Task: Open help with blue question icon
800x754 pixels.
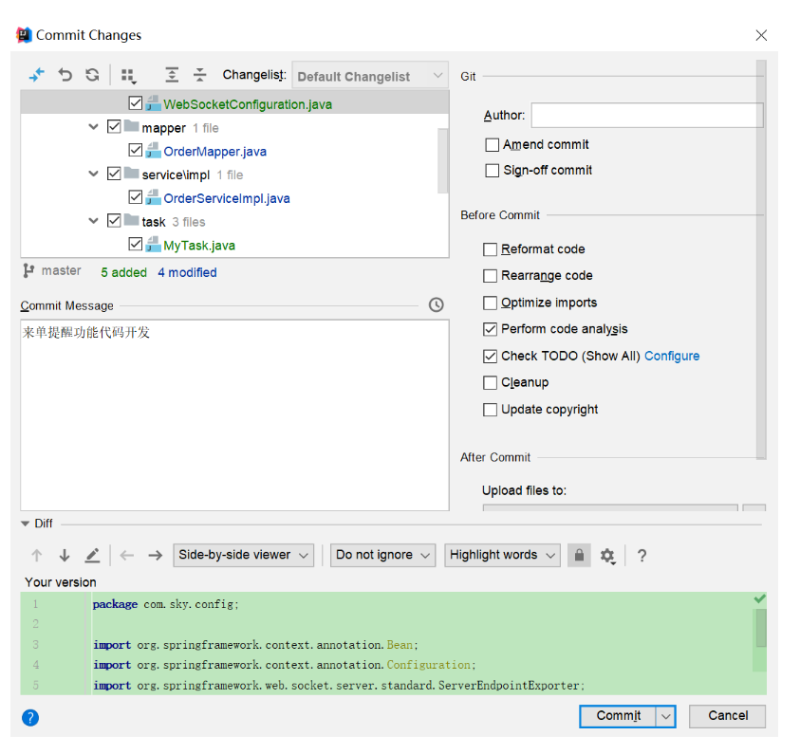Action: point(30,718)
